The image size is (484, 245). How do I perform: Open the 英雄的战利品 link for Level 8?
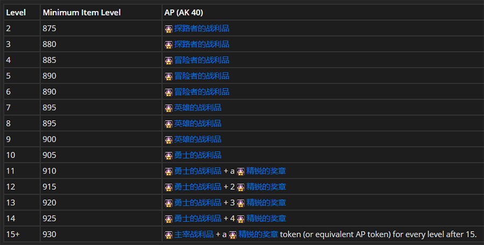point(197,123)
